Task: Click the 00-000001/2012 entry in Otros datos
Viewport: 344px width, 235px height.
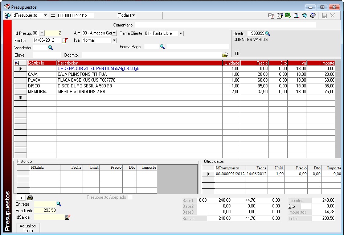Action: 230,174
